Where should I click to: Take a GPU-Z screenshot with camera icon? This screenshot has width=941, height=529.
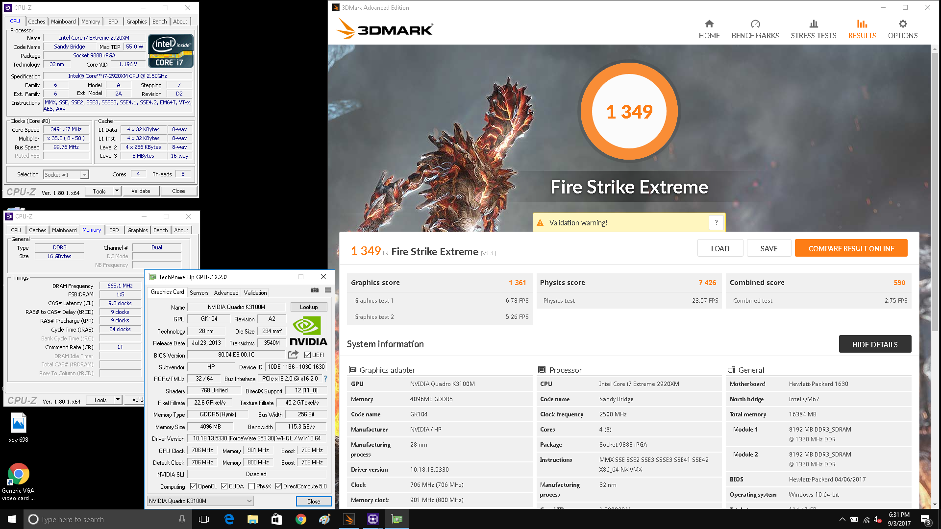click(315, 290)
